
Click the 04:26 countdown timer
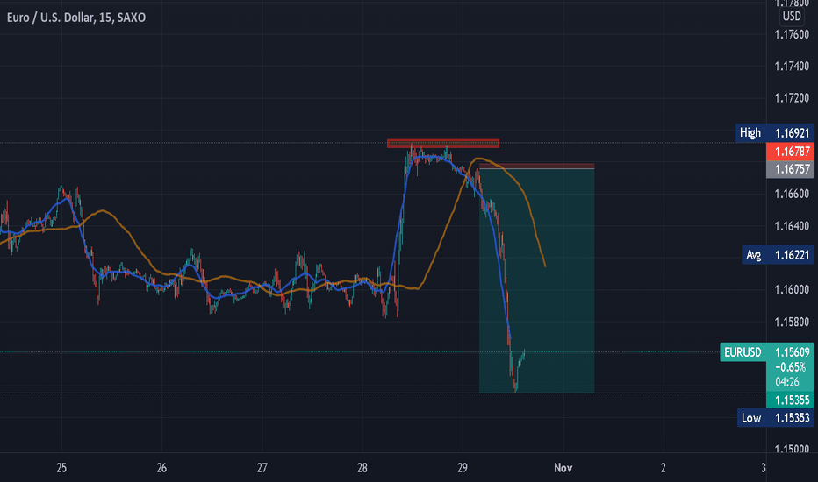pyautogui.click(x=787, y=382)
